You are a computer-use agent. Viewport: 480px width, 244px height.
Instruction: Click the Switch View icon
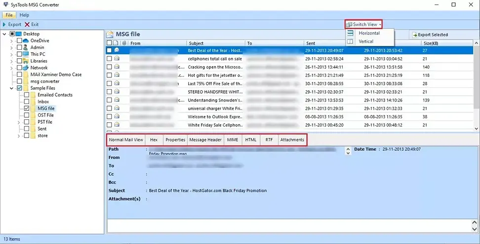pyautogui.click(x=349, y=25)
